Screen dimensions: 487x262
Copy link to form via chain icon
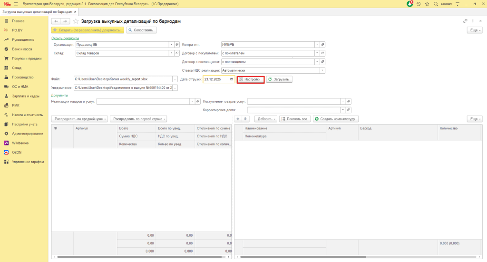(465, 21)
